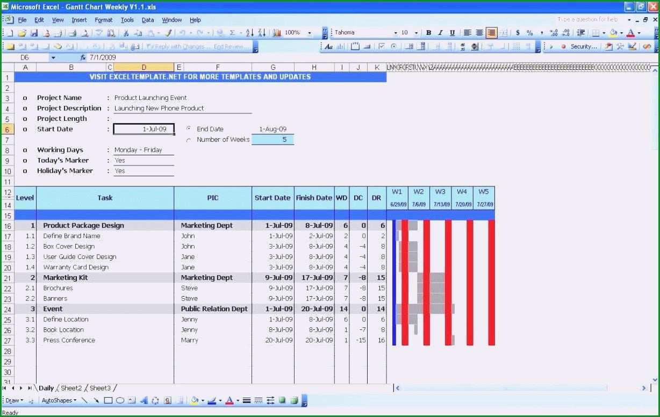
Task: Insert AutoSum with the sigma icon
Action: click(232, 33)
